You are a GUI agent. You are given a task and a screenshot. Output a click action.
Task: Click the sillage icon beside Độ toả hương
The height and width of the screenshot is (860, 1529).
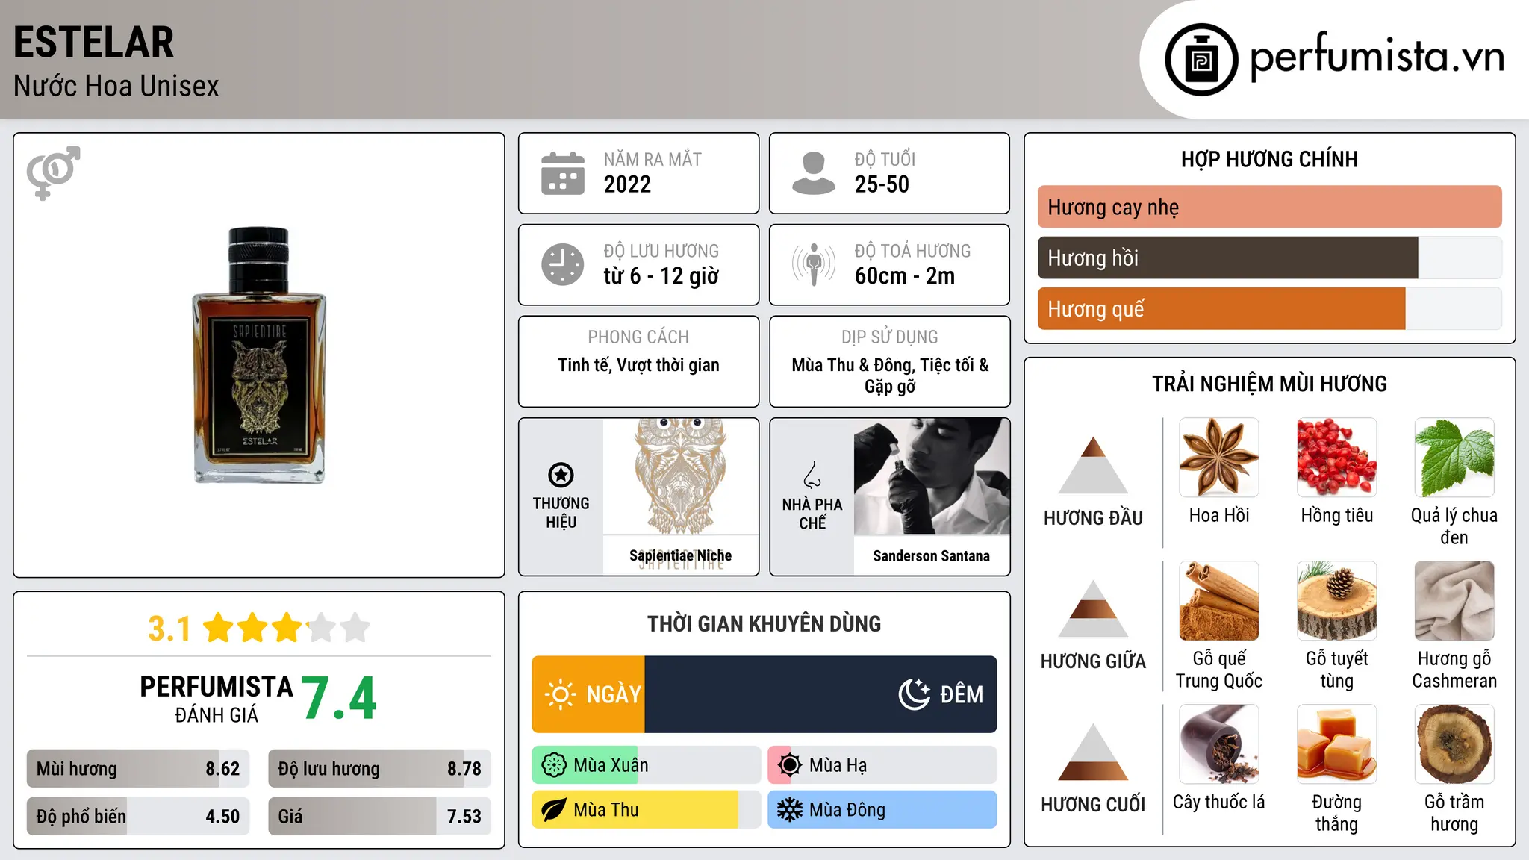click(x=813, y=264)
